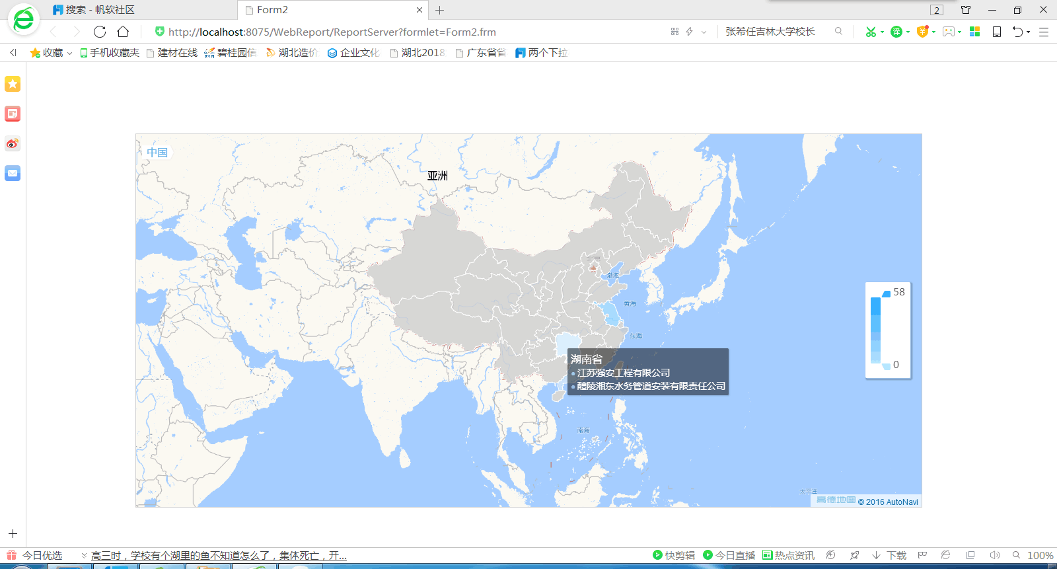Click the rocket accelerator status icon
Screen dimensions: 1057x569
tap(854, 555)
